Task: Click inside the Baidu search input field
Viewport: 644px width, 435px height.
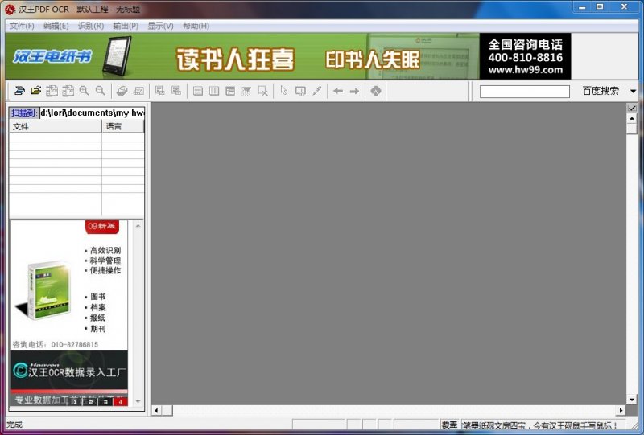Action: pos(525,91)
